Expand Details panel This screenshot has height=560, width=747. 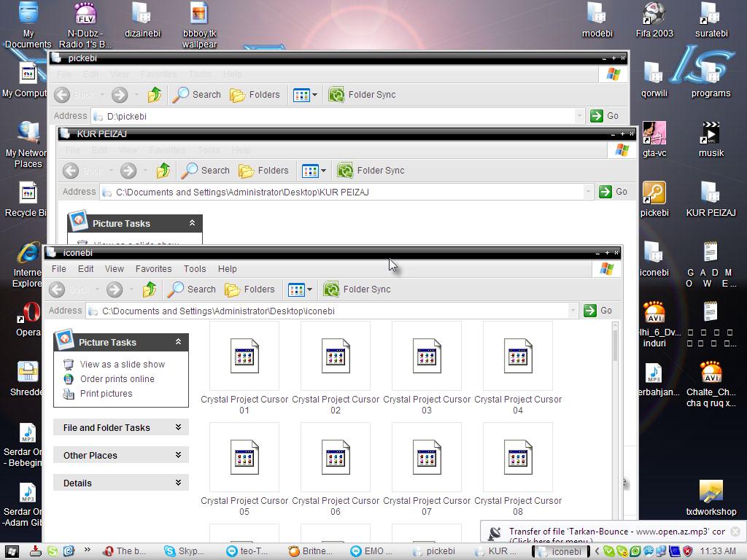[121, 483]
